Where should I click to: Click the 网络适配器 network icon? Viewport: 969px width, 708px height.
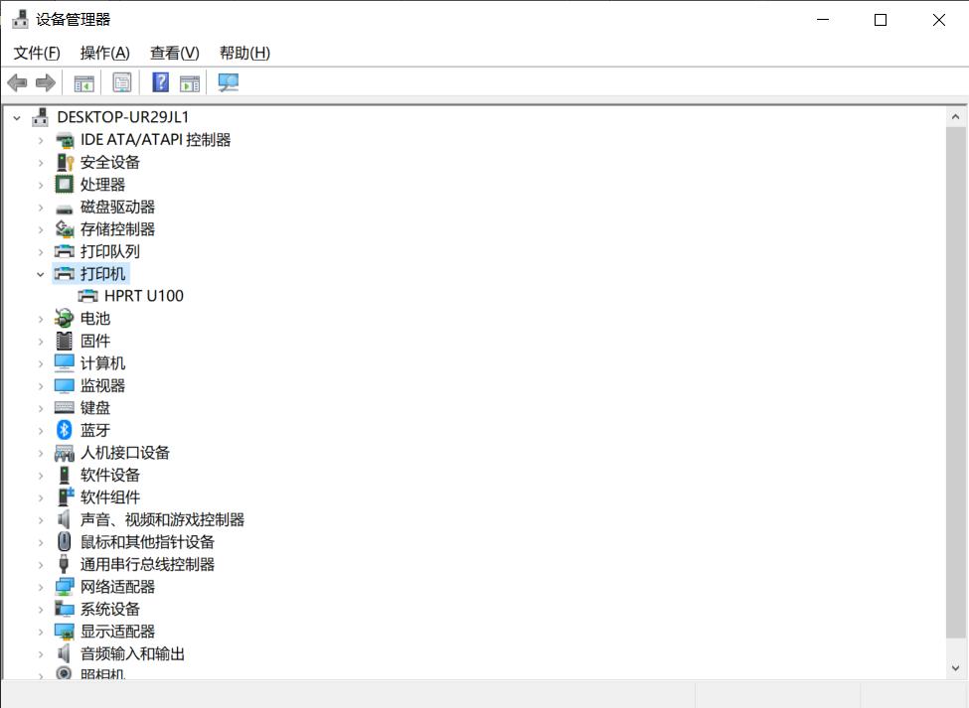tap(65, 587)
